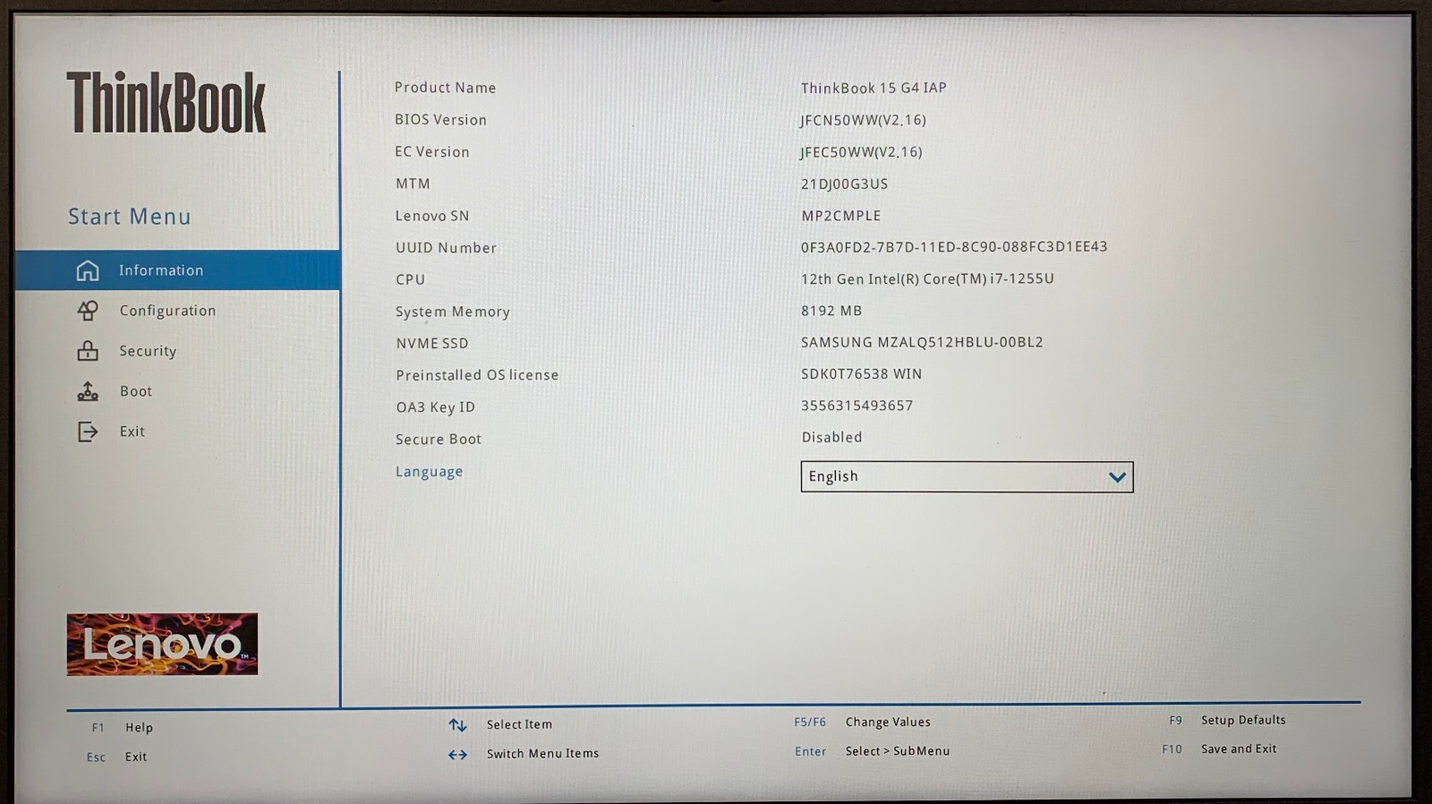This screenshot has height=804, width=1432.
Task: Click the Enter Select > SubMenu hint
Action: click(x=872, y=751)
